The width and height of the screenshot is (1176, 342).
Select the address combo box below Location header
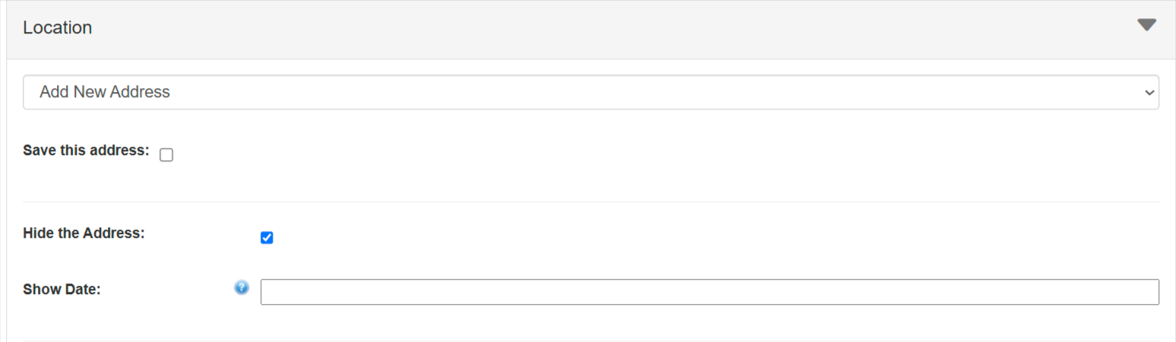pyautogui.click(x=590, y=92)
